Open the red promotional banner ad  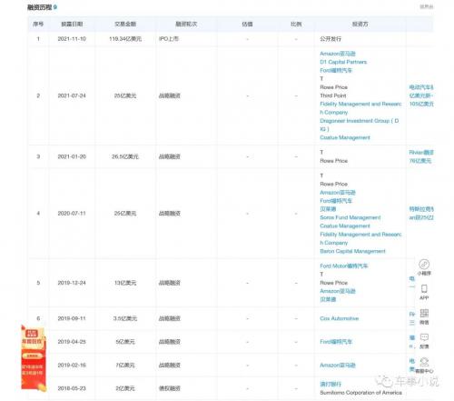coord(33,358)
